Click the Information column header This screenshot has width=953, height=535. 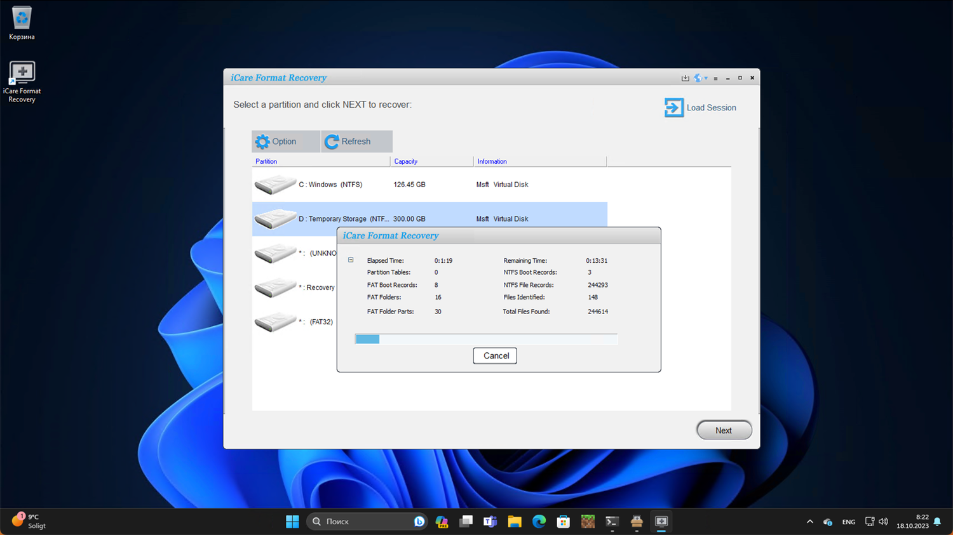pyautogui.click(x=540, y=162)
